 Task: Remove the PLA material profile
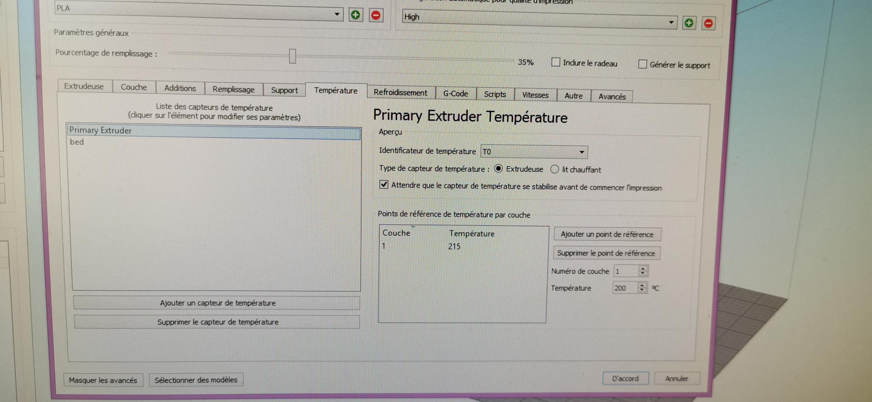[x=376, y=15]
